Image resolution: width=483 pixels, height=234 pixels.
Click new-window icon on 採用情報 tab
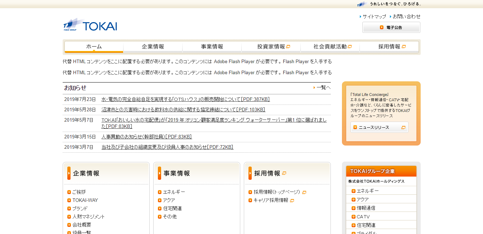pyautogui.click(x=404, y=47)
